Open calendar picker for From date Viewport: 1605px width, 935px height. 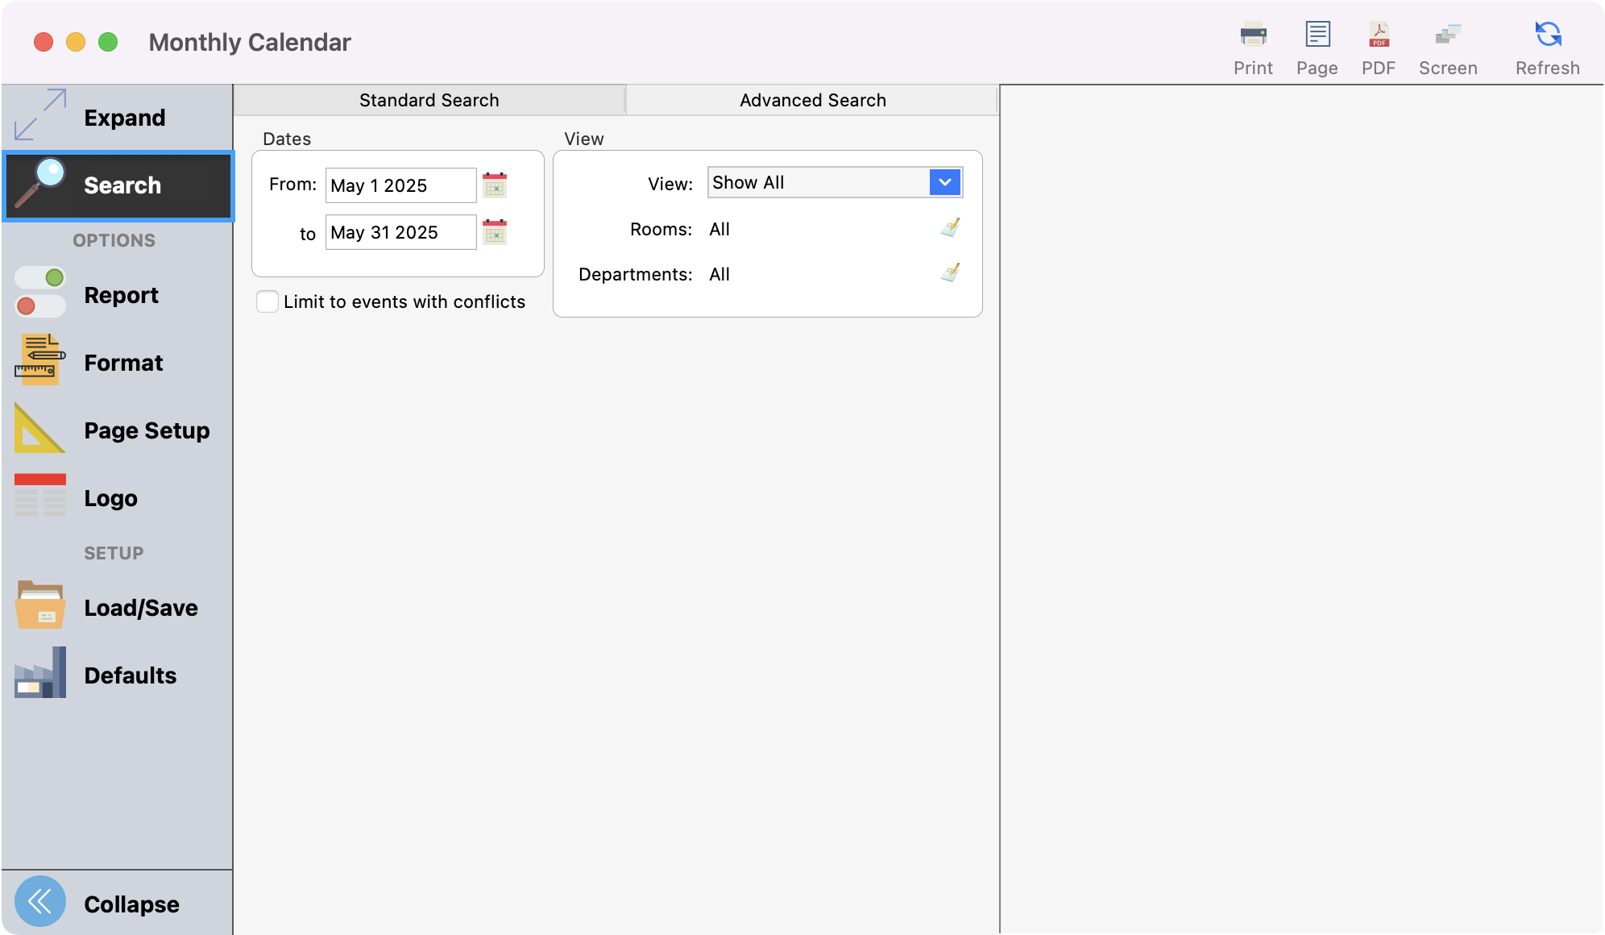[495, 185]
